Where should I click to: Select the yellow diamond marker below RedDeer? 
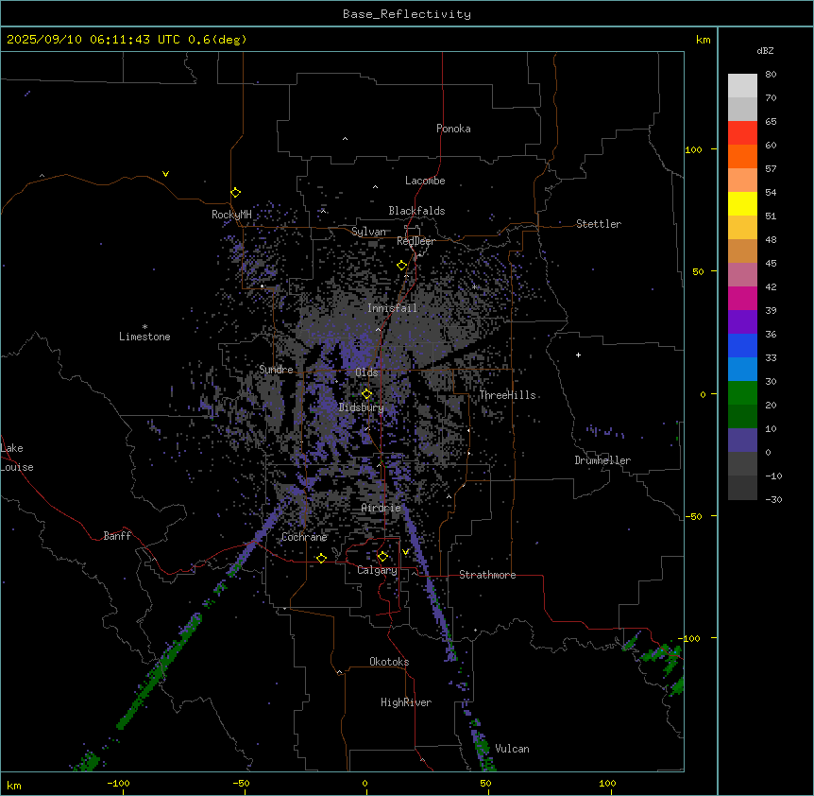401,266
